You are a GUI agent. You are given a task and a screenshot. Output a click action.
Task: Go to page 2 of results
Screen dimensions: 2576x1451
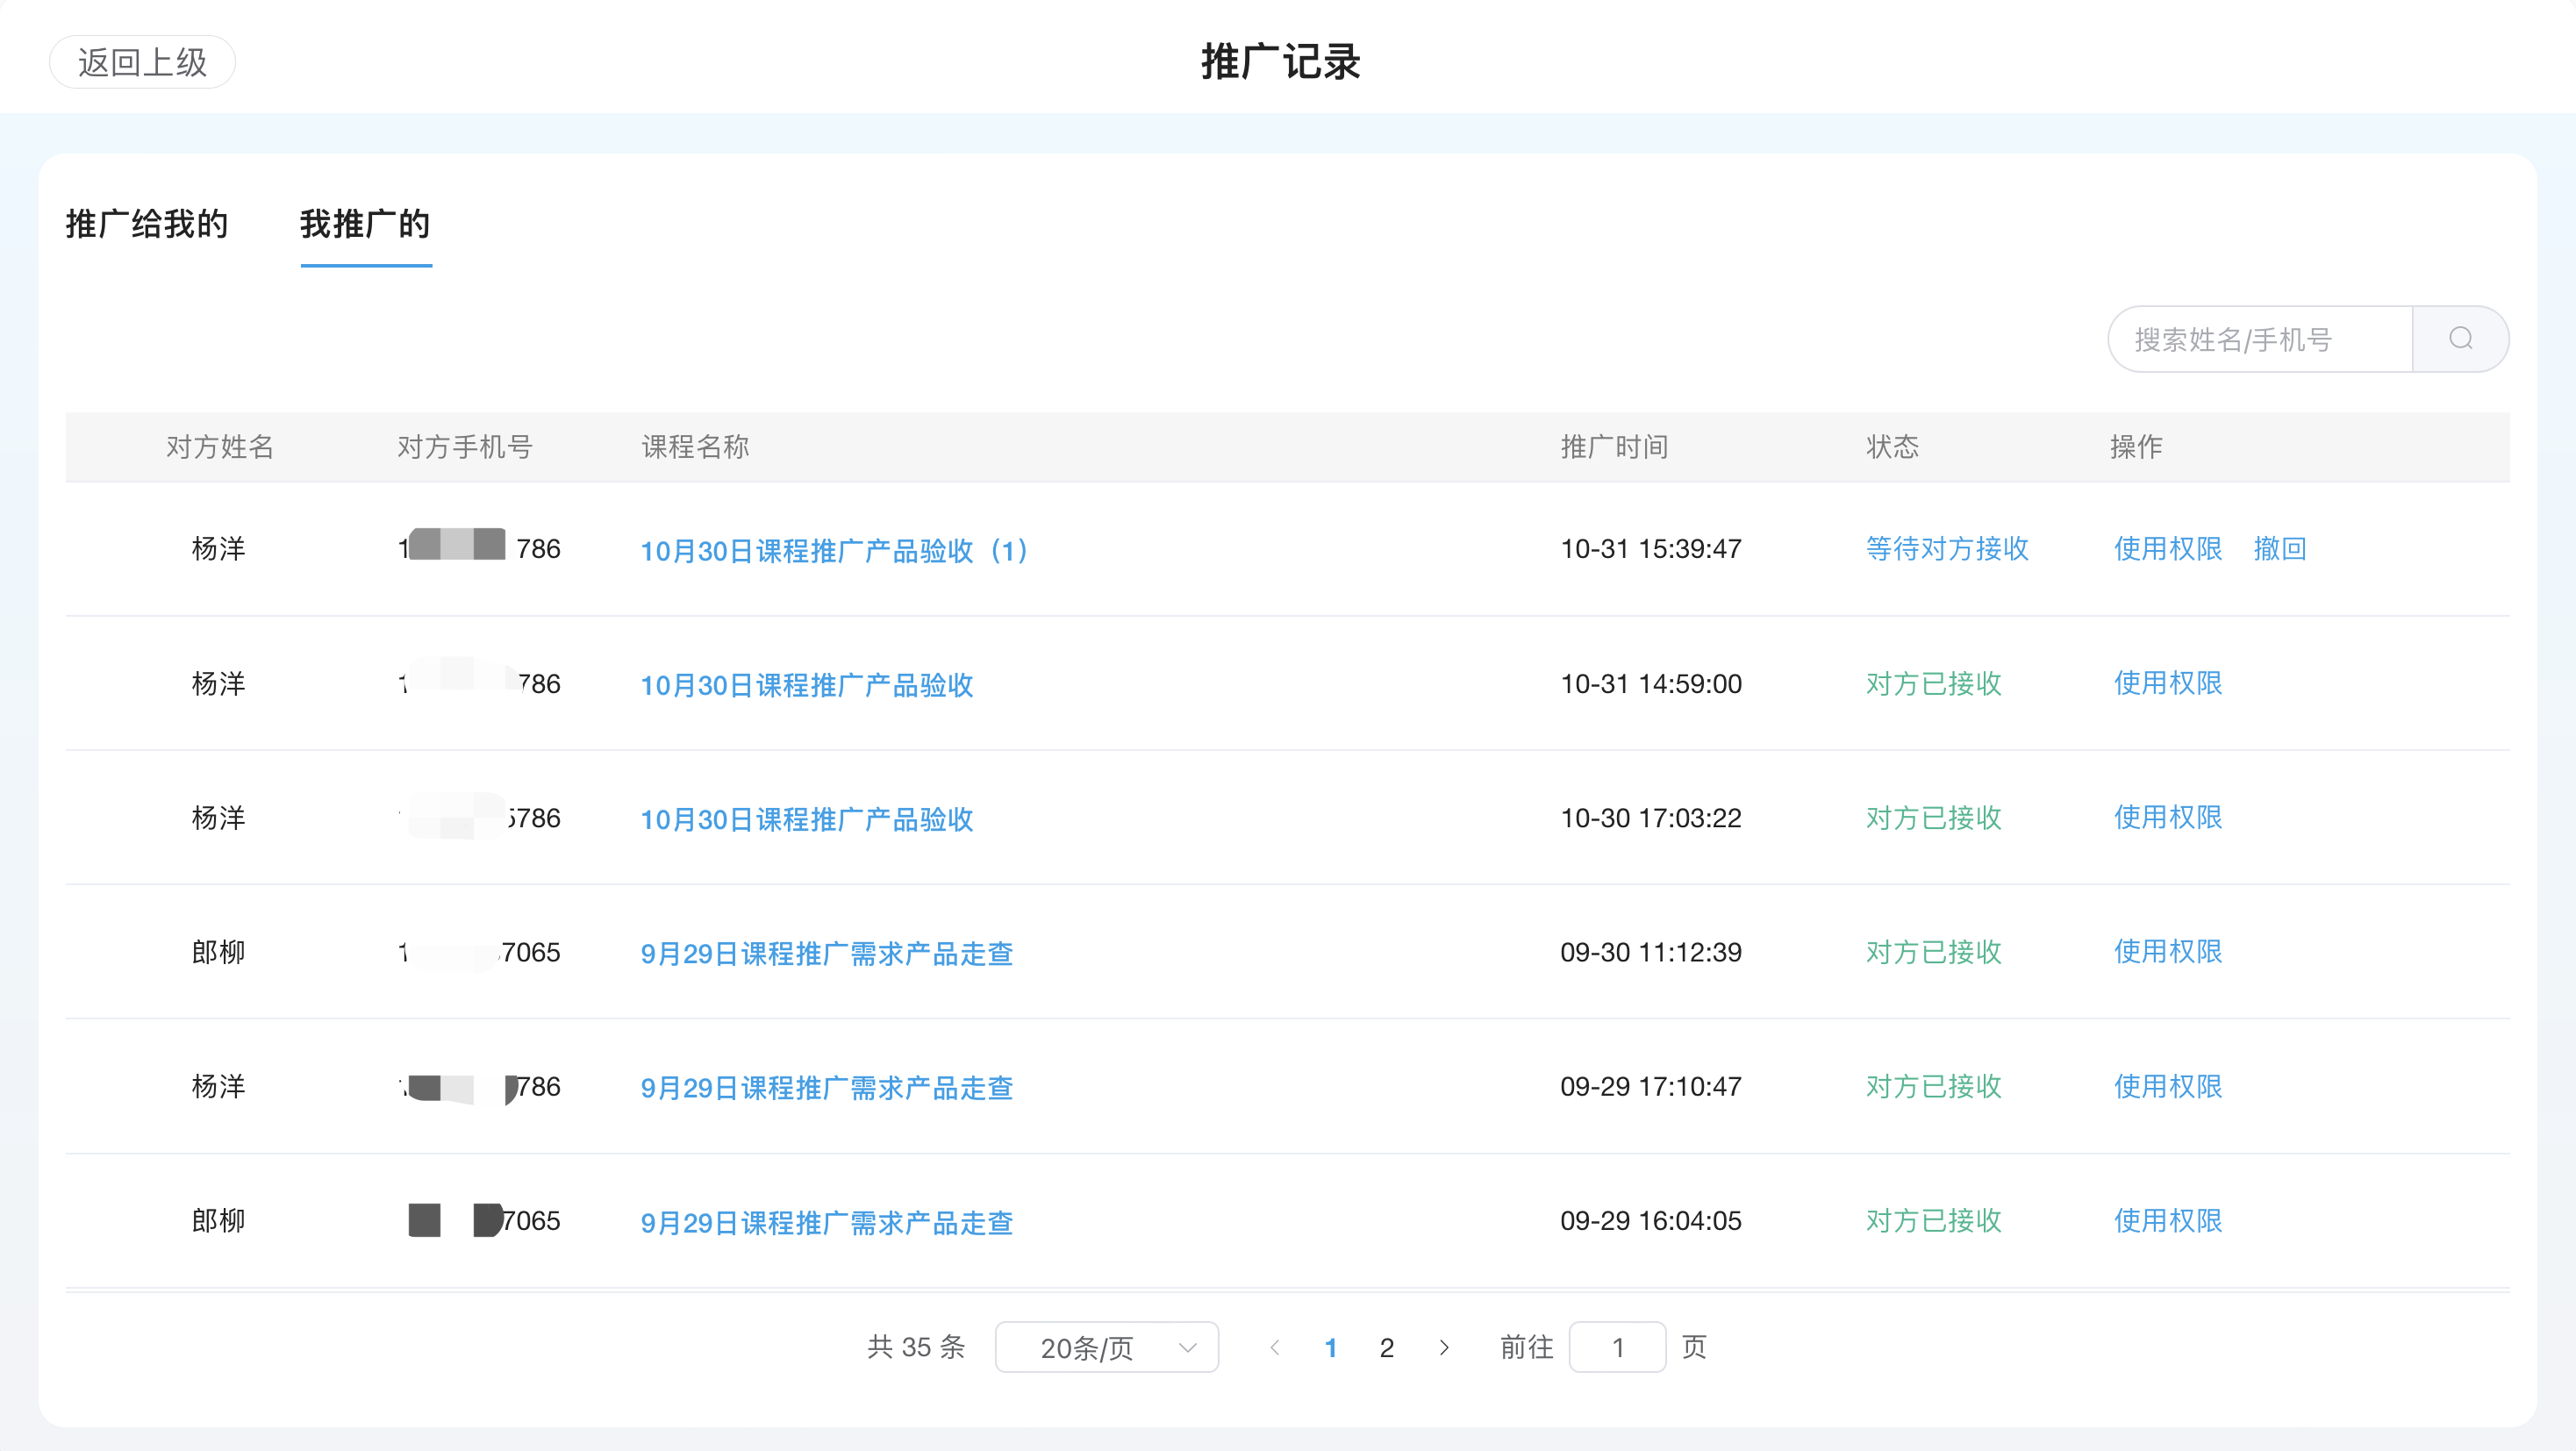pyautogui.click(x=1387, y=1347)
